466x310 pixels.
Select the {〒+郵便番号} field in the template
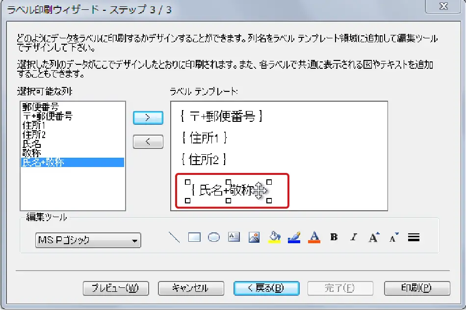click(221, 116)
